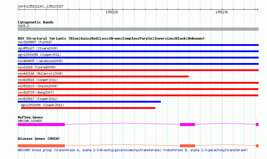Viewport: 267px width, 159px height.
Task: Click the large orange OMIM exon on the left
Action: (x=41, y=146)
